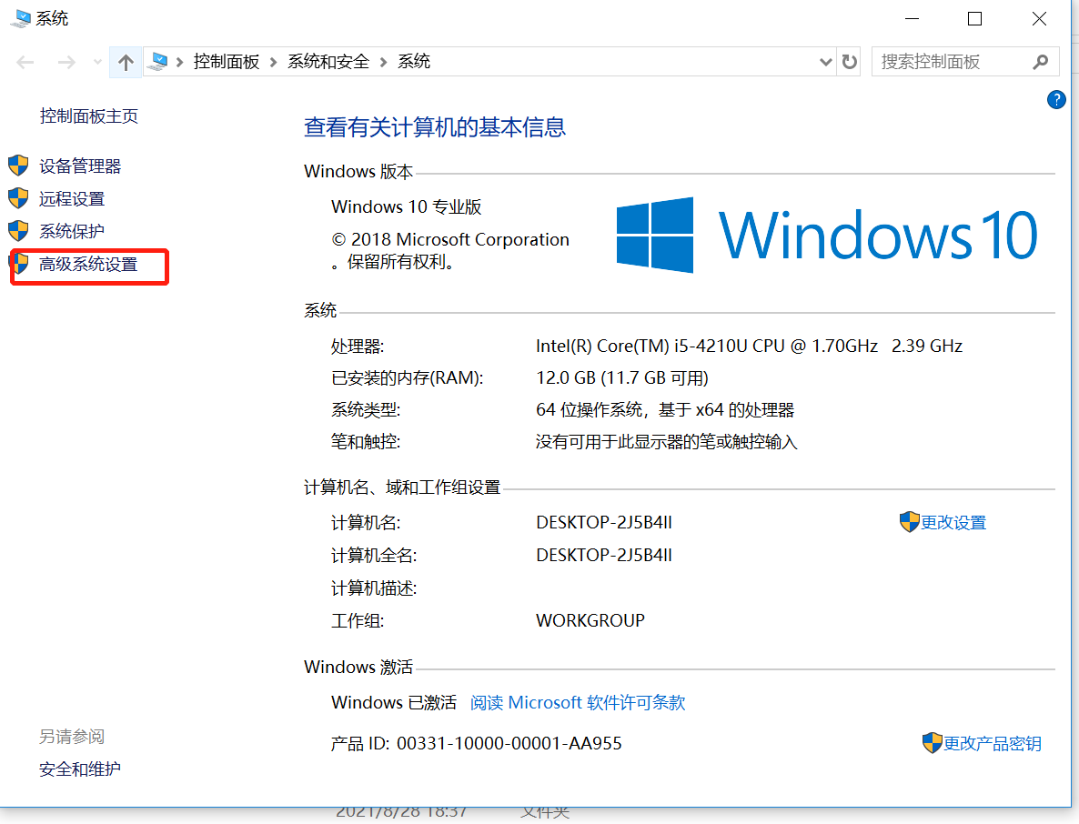
Task: Click the 计算机名 value DESKTOP-2J5B4II
Action: point(603,523)
